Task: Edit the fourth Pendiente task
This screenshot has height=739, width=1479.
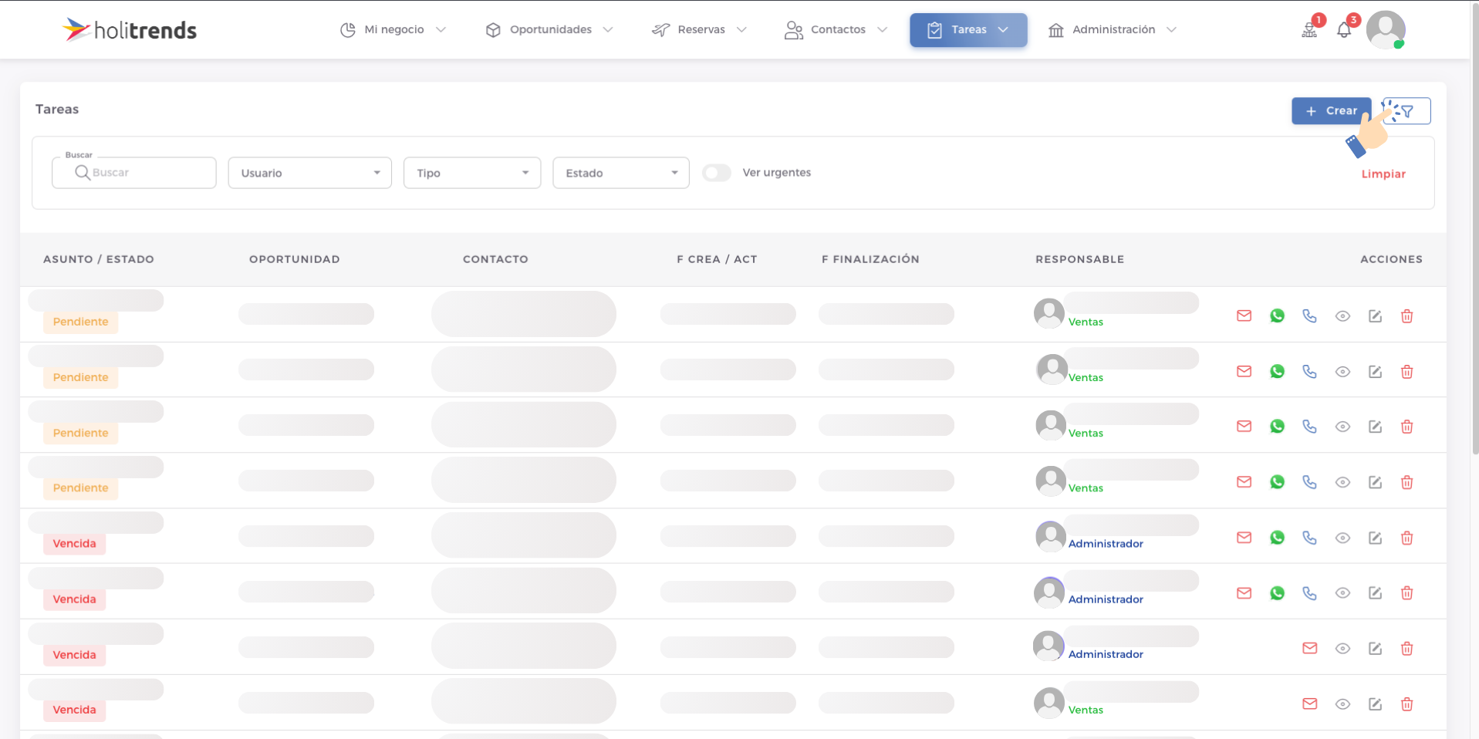Action: pos(1375,482)
